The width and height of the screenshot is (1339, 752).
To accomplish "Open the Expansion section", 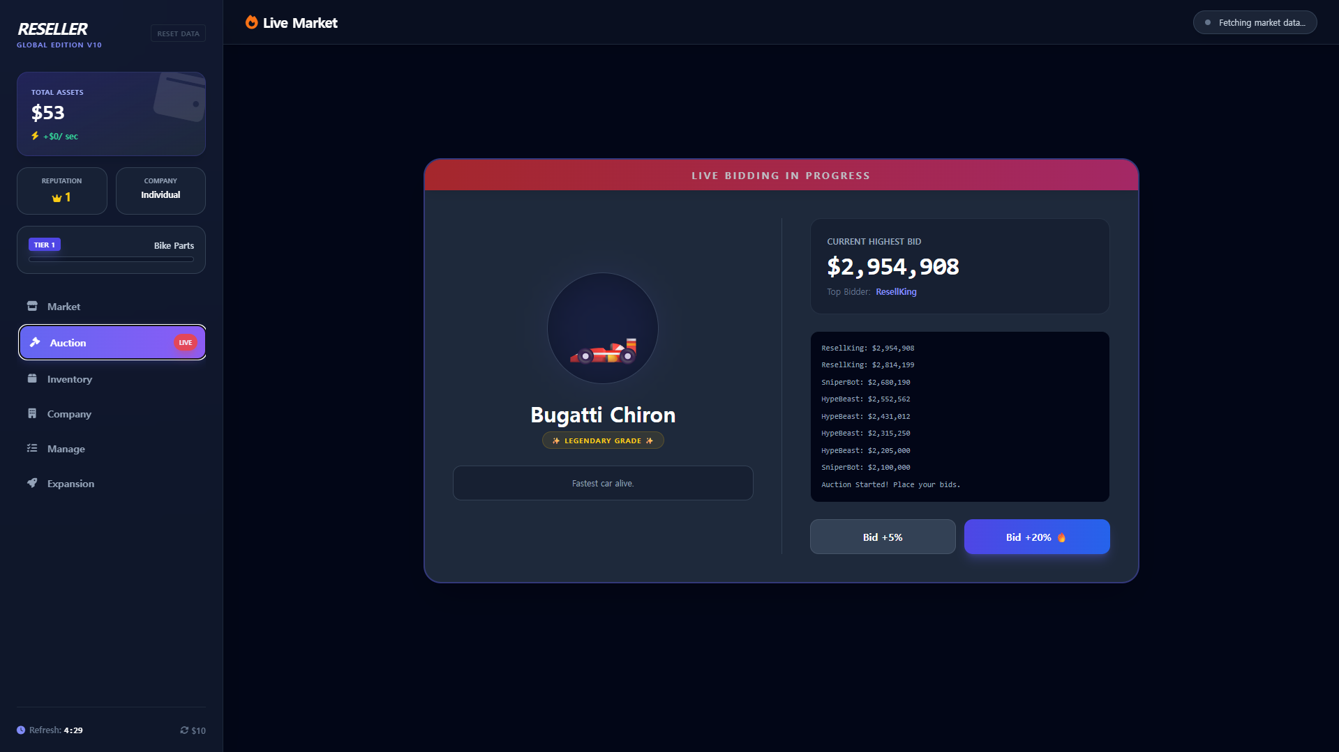I will click(x=112, y=484).
